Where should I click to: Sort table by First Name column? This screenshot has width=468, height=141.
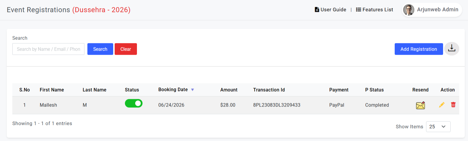point(52,90)
